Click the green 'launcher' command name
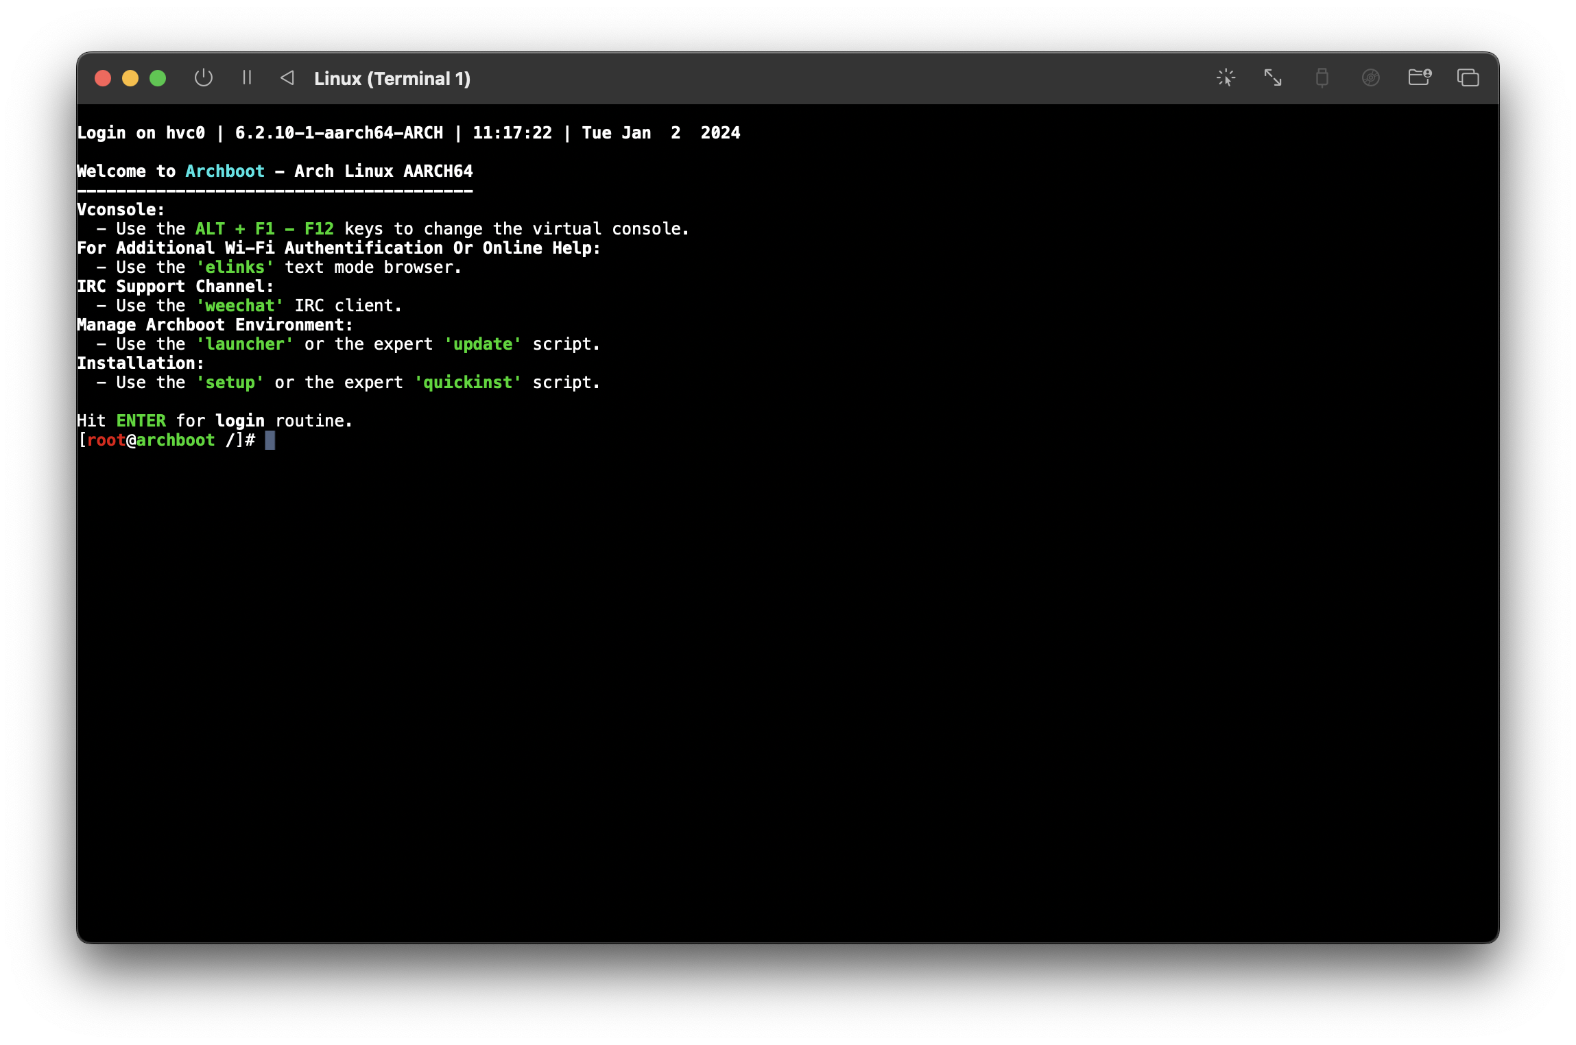 [245, 344]
